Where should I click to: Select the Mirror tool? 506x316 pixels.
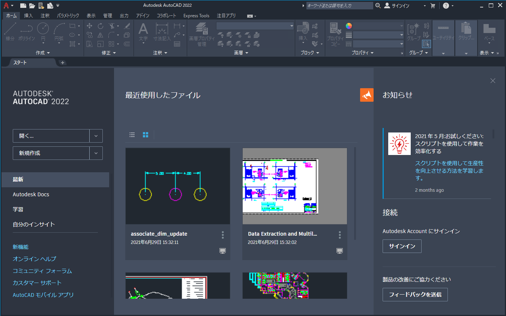coord(101,35)
